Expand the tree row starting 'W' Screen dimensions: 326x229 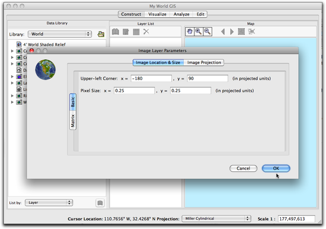[x=12, y=102]
